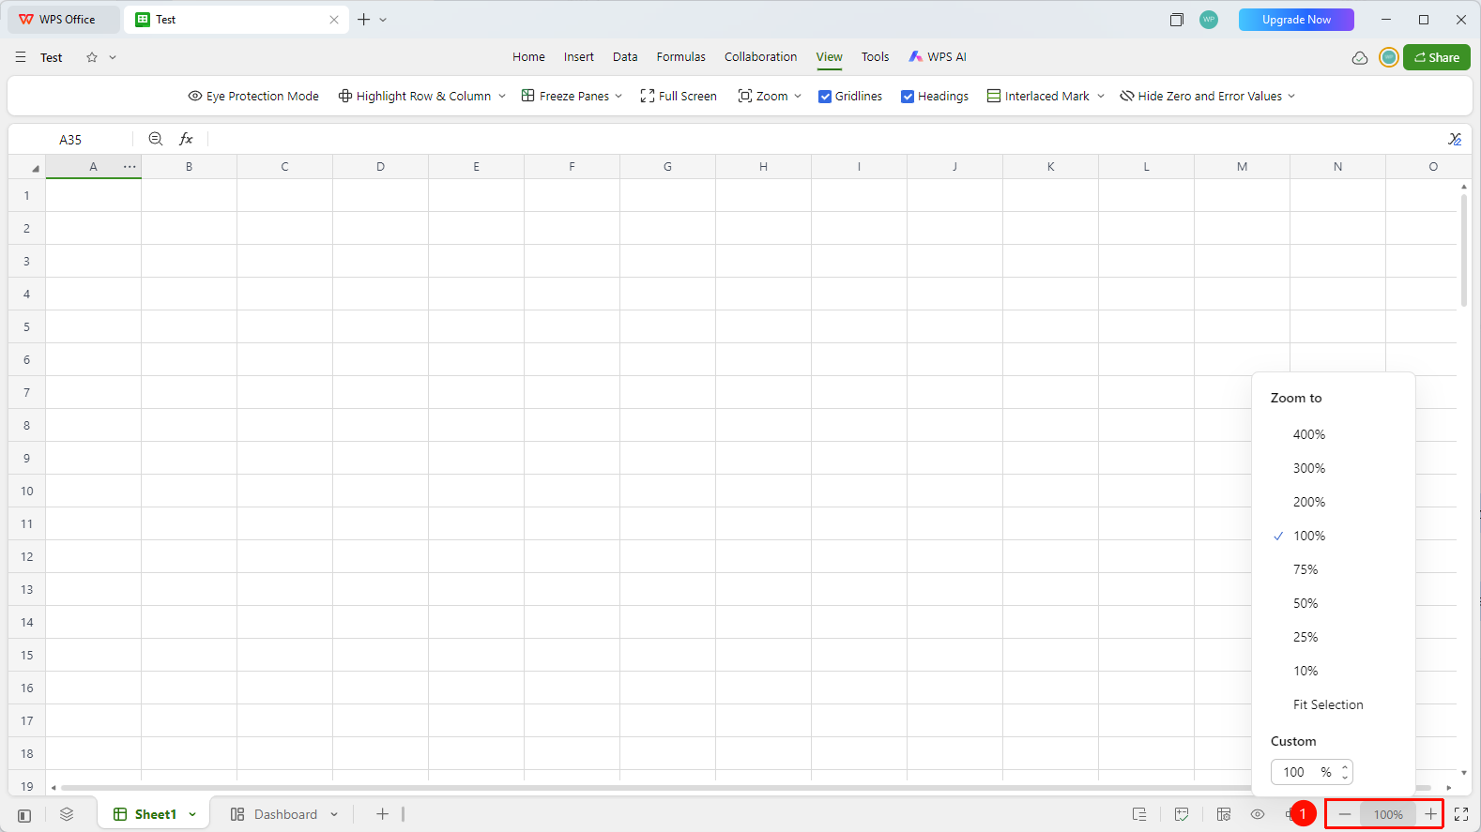Open the sheet settings gear-table icon
Viewport: 1481px width, 832px height.
coord(1224,814)
